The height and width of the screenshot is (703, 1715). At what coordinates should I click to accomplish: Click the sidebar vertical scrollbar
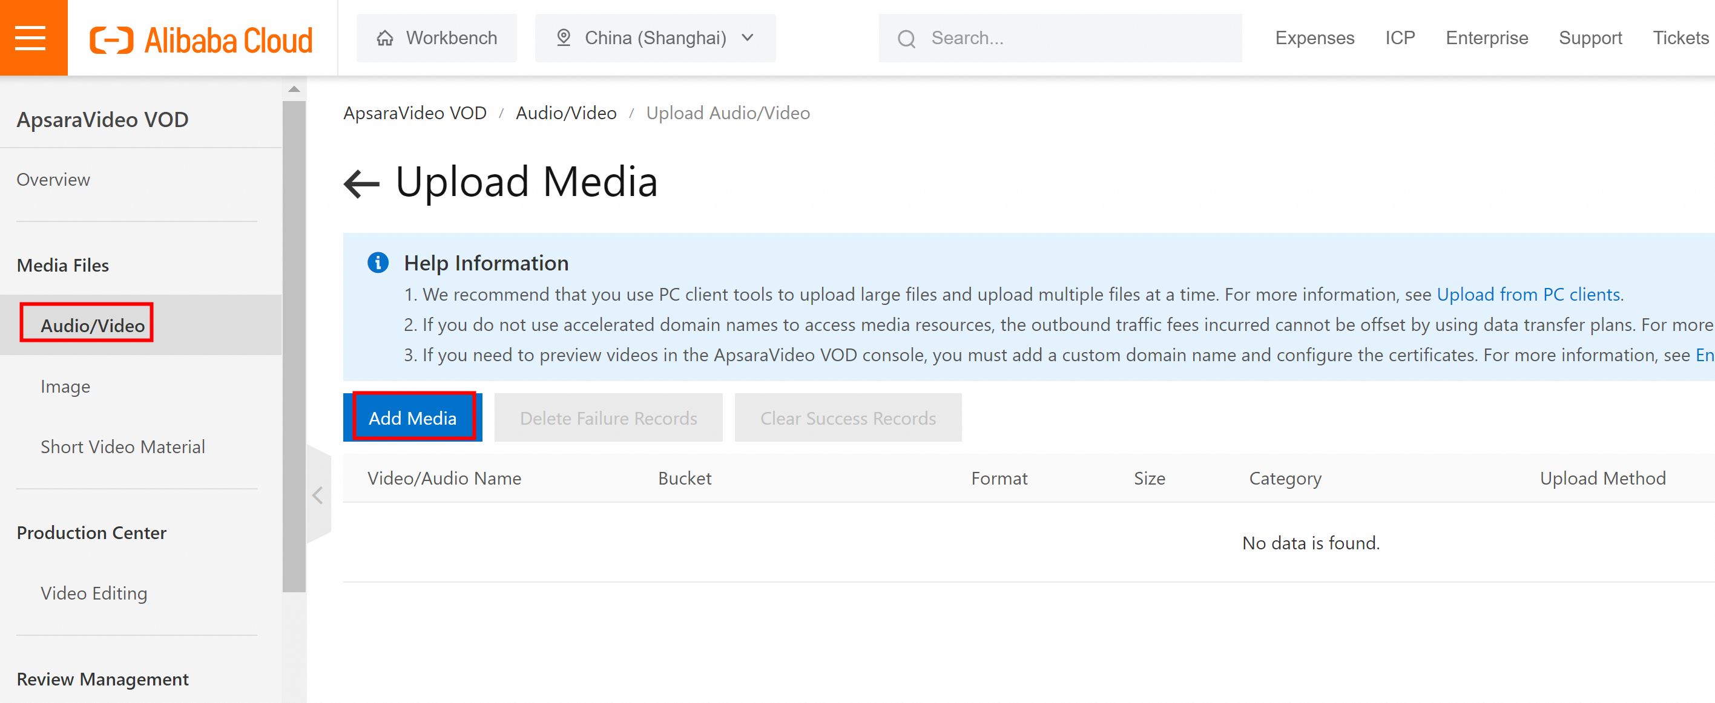click(294, 346)
